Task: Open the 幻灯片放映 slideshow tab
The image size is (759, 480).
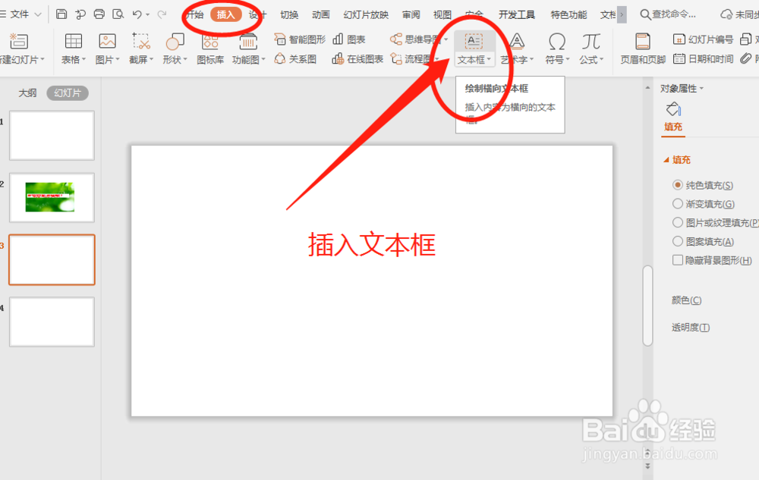Action: pyautogui.click(x=366, y=15)
